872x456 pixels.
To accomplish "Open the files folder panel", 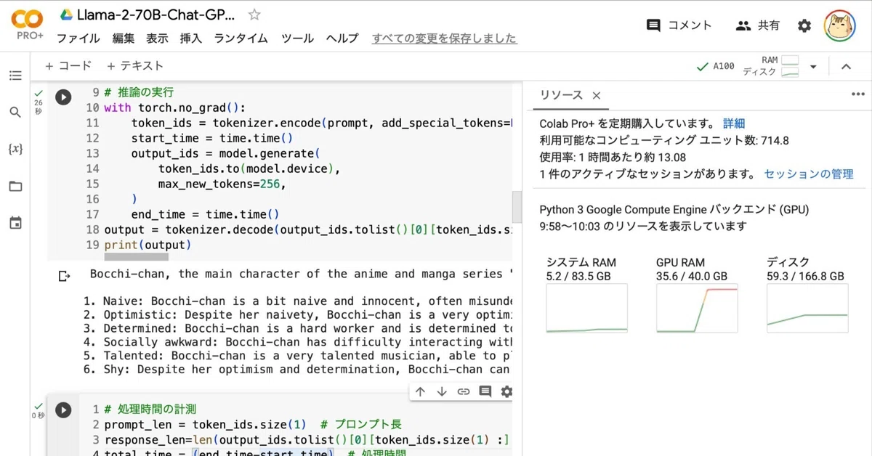I will 15,187.
